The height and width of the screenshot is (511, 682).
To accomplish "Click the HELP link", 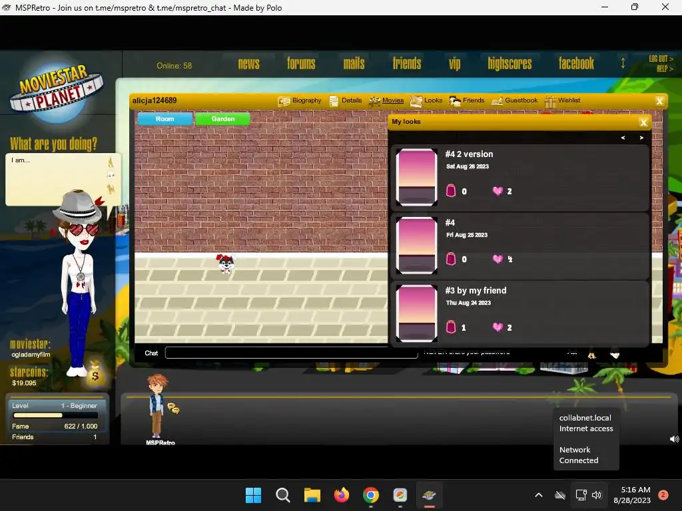I will coord(665,69).
